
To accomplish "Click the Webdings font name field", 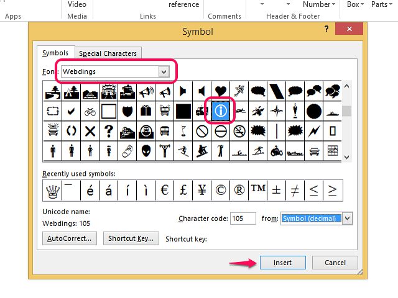I will pos(111,72).
